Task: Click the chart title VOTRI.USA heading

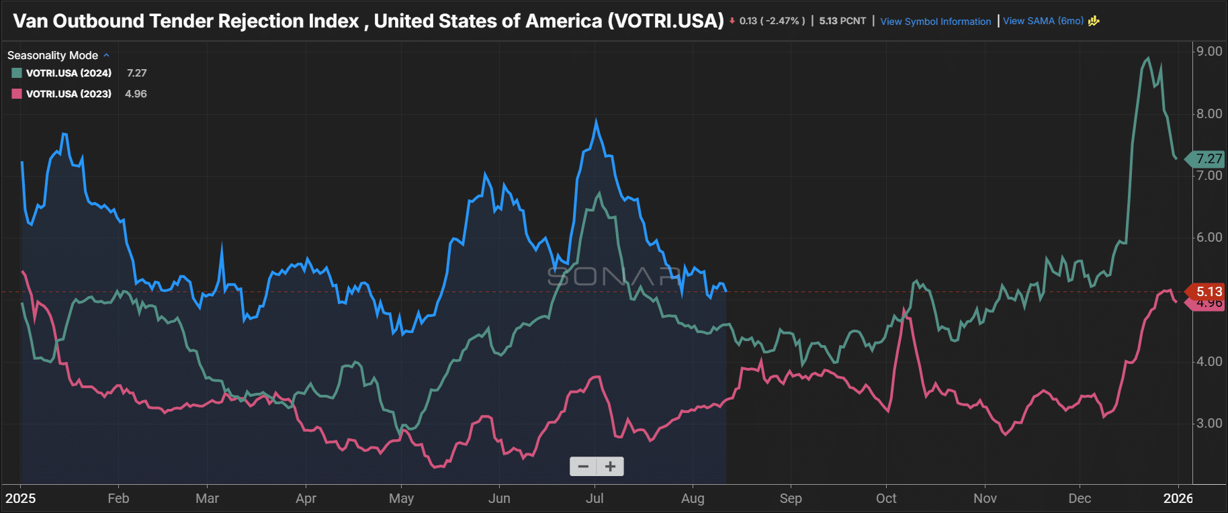Action: pyautogui.click(x=368, y=21)
